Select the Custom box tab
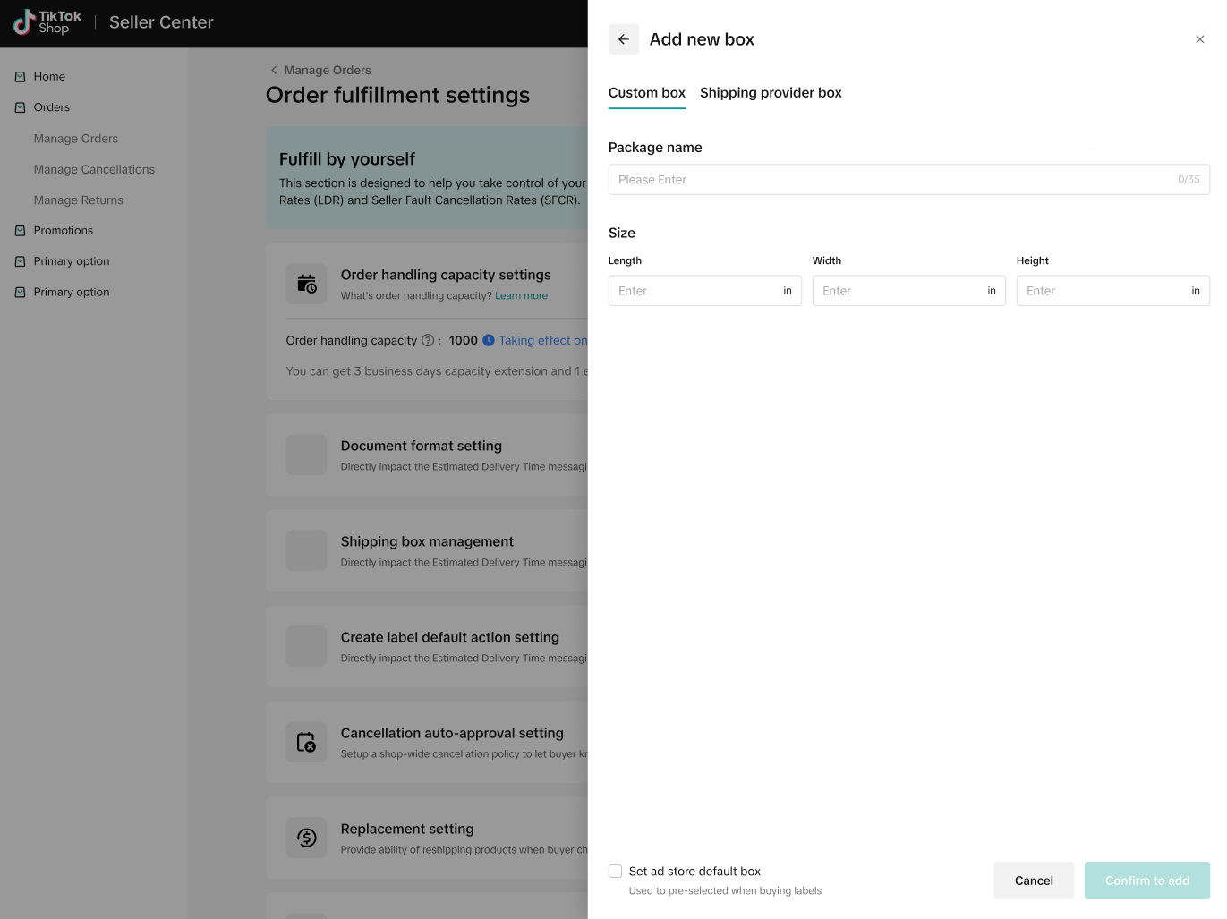This screenshot has height=919, width=1227. click(x=646, y=93)
